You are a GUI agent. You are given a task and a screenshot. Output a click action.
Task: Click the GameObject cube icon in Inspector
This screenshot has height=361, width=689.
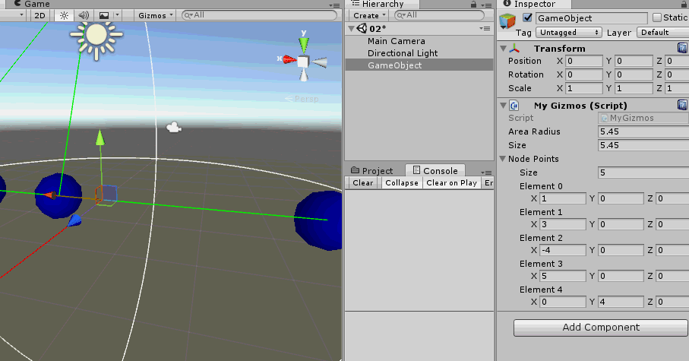[x=507, y=21]
